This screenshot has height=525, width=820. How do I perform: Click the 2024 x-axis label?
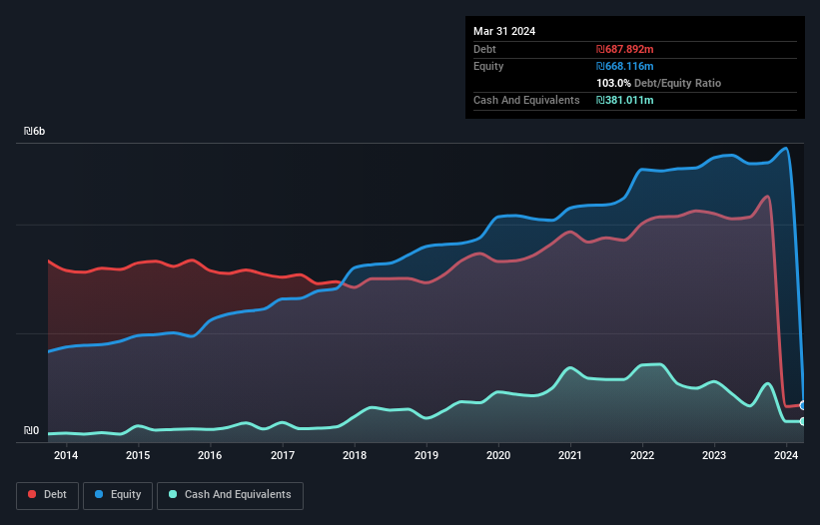click(x=786, y=455)
